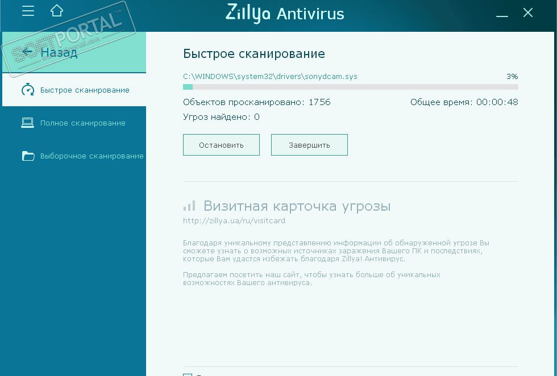557x376 pixels.
Task: Open the zillya.ua visitcard link
Action: pos(234,221)
